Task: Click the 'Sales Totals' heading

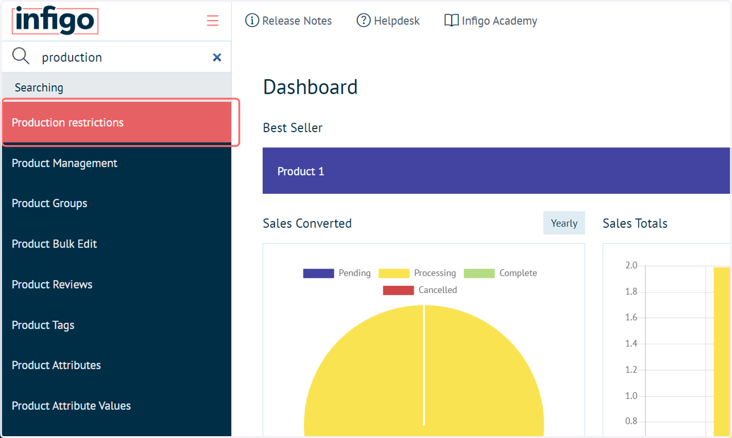Action: [635, 224]
